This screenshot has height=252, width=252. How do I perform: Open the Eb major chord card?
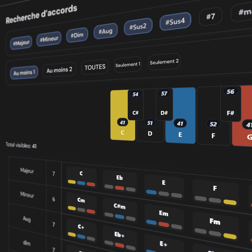[x=120, y=181]
